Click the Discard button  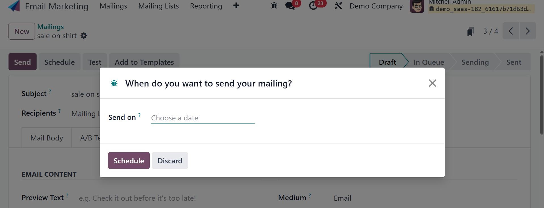pyautogui.click(x=170, y=161)
